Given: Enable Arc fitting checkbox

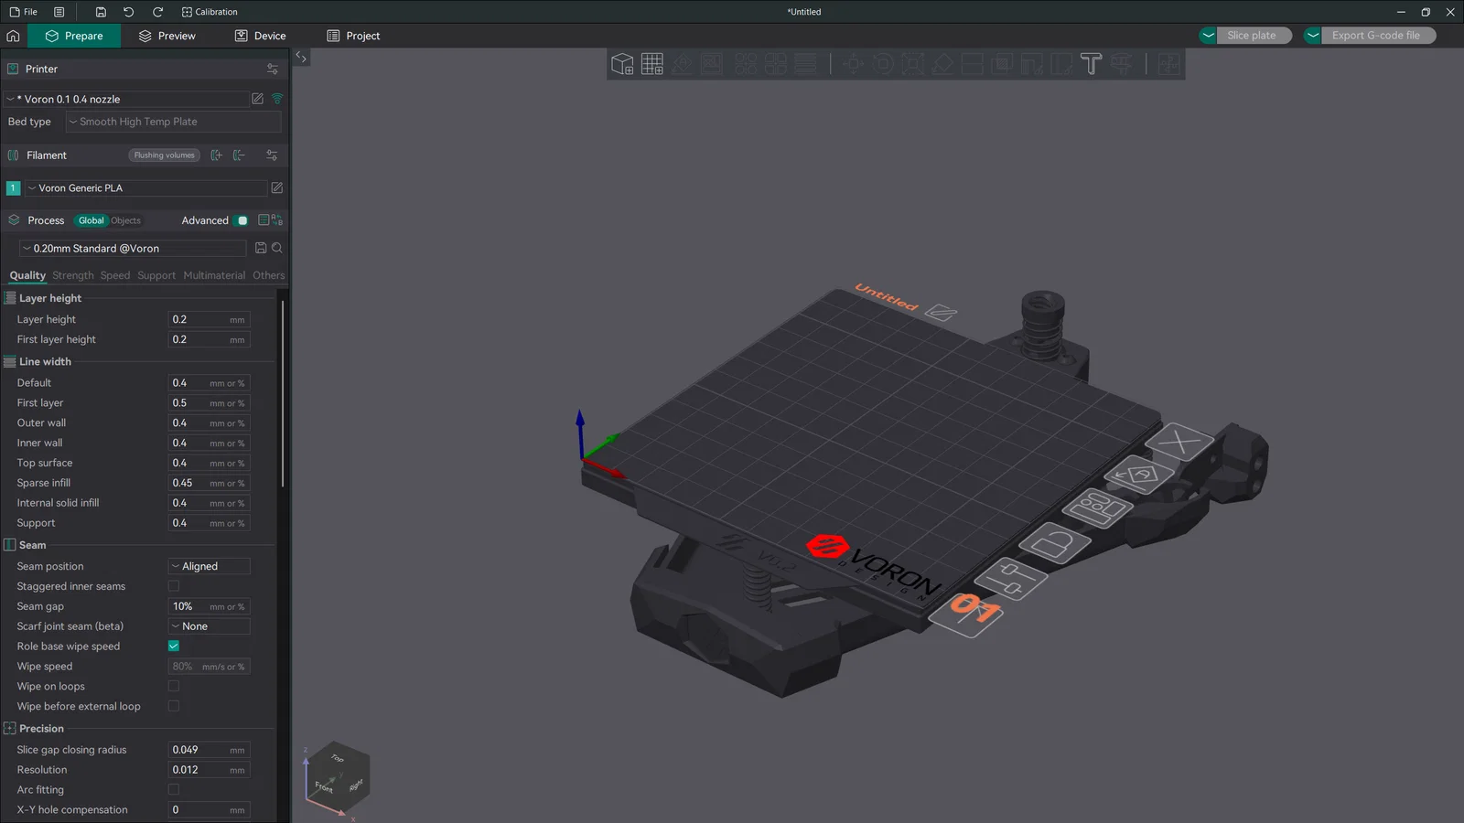Looking at the screenshot, I should click(x=174, y=789).
